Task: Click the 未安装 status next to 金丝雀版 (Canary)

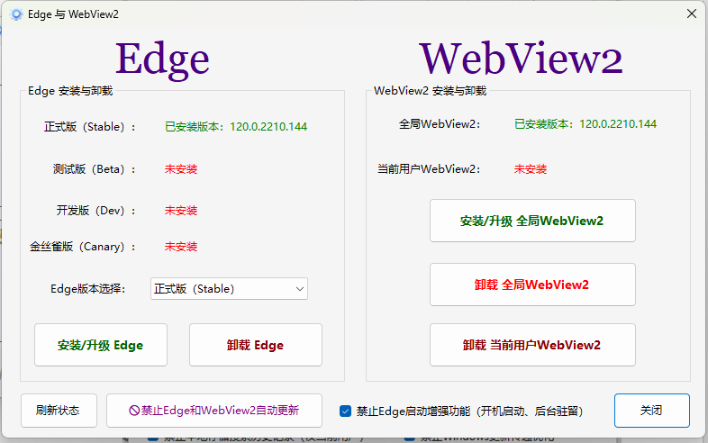Action: (181, 247)
